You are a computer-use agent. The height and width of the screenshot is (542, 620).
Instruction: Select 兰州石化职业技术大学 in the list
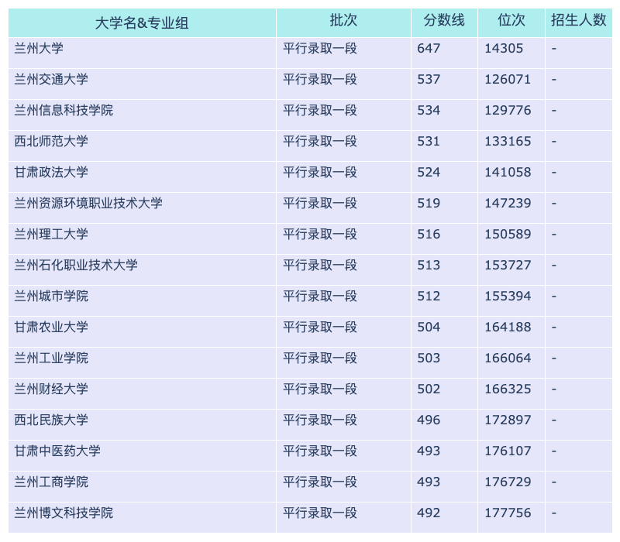76,265
